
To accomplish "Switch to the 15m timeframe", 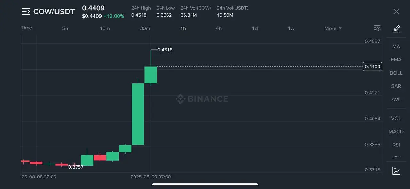I will 105,28.
